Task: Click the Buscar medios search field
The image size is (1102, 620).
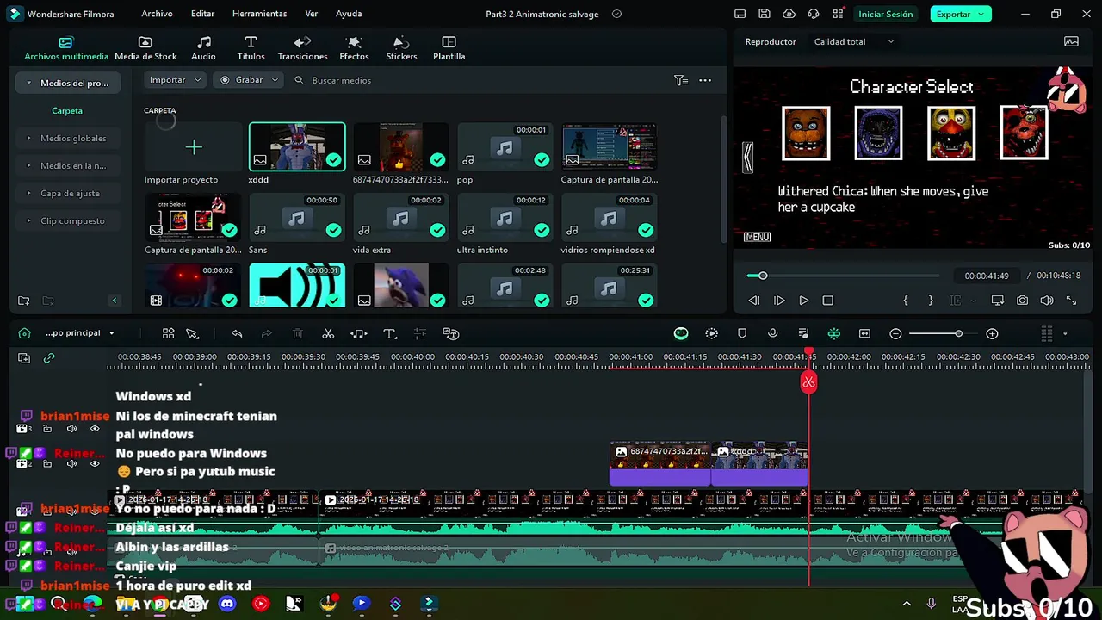Action: coord(341,80)
